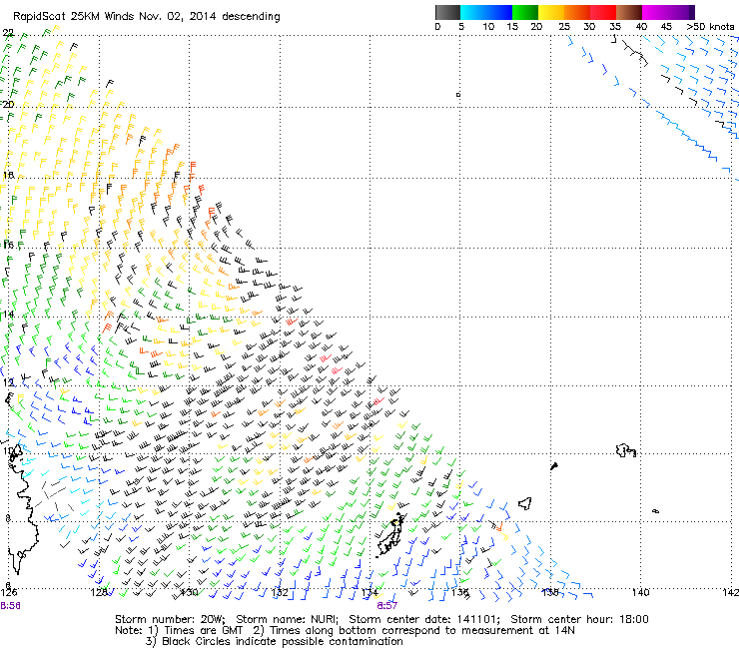This screenshot has width=739, height=649.
Task: Click the 'Storm name: NURI' text
Action: coord(287,619)
